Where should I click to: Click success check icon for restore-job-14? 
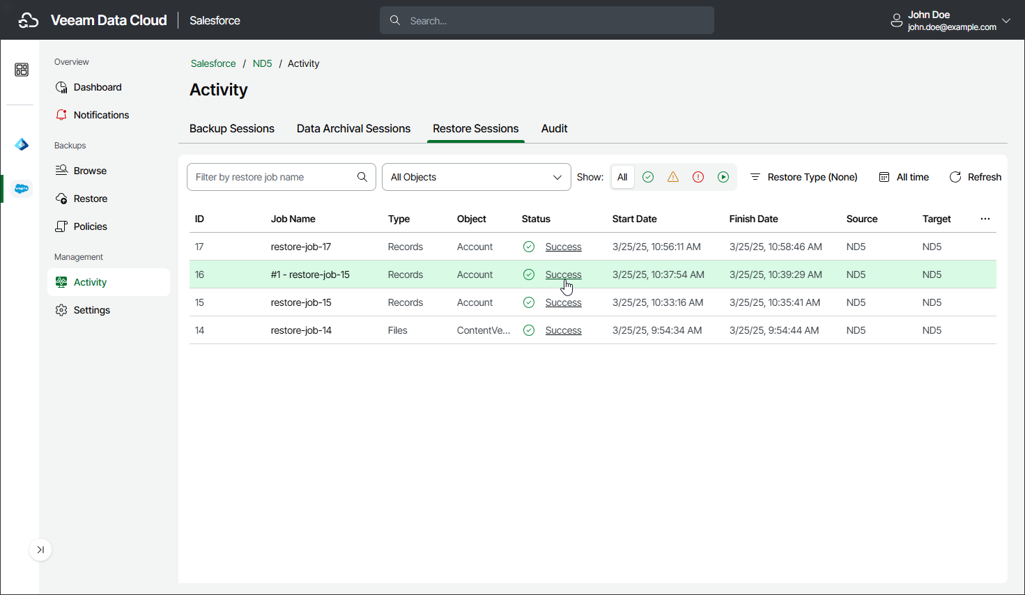(x=529, y=330)
